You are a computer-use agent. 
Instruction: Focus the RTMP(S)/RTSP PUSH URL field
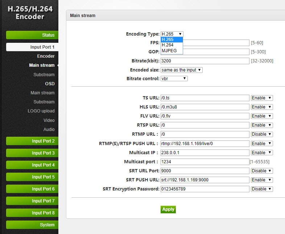205,144
